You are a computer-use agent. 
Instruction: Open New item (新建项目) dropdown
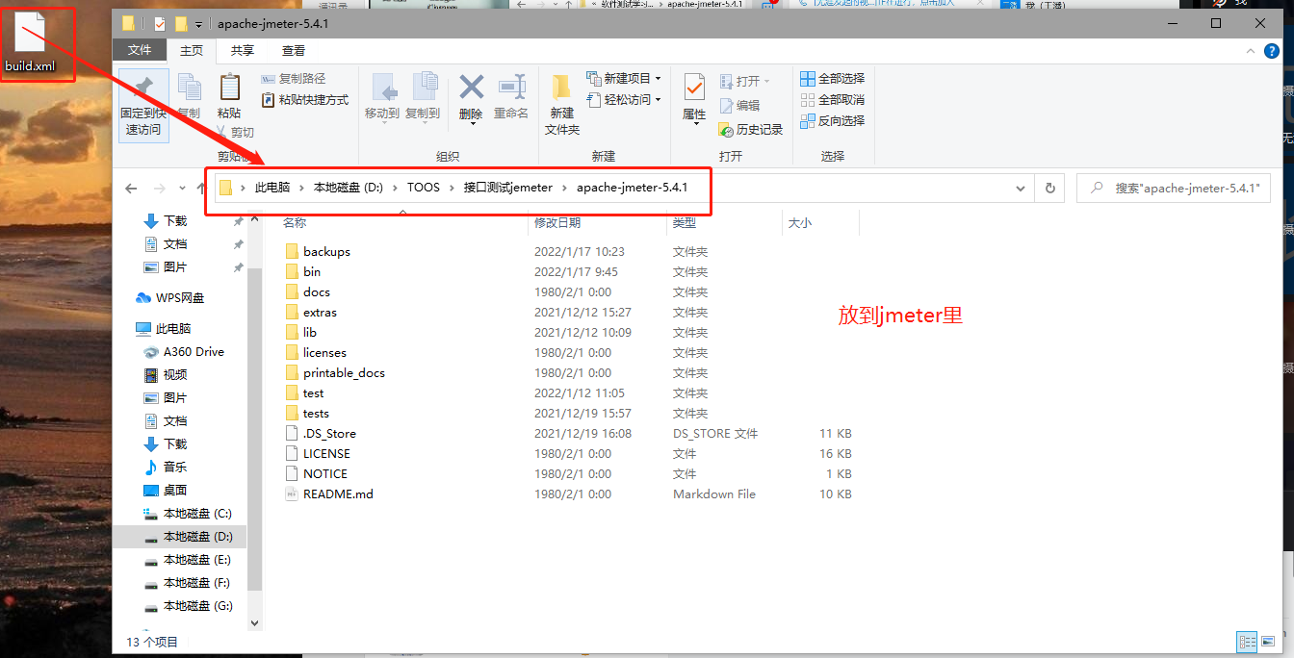tap(623, 79)
